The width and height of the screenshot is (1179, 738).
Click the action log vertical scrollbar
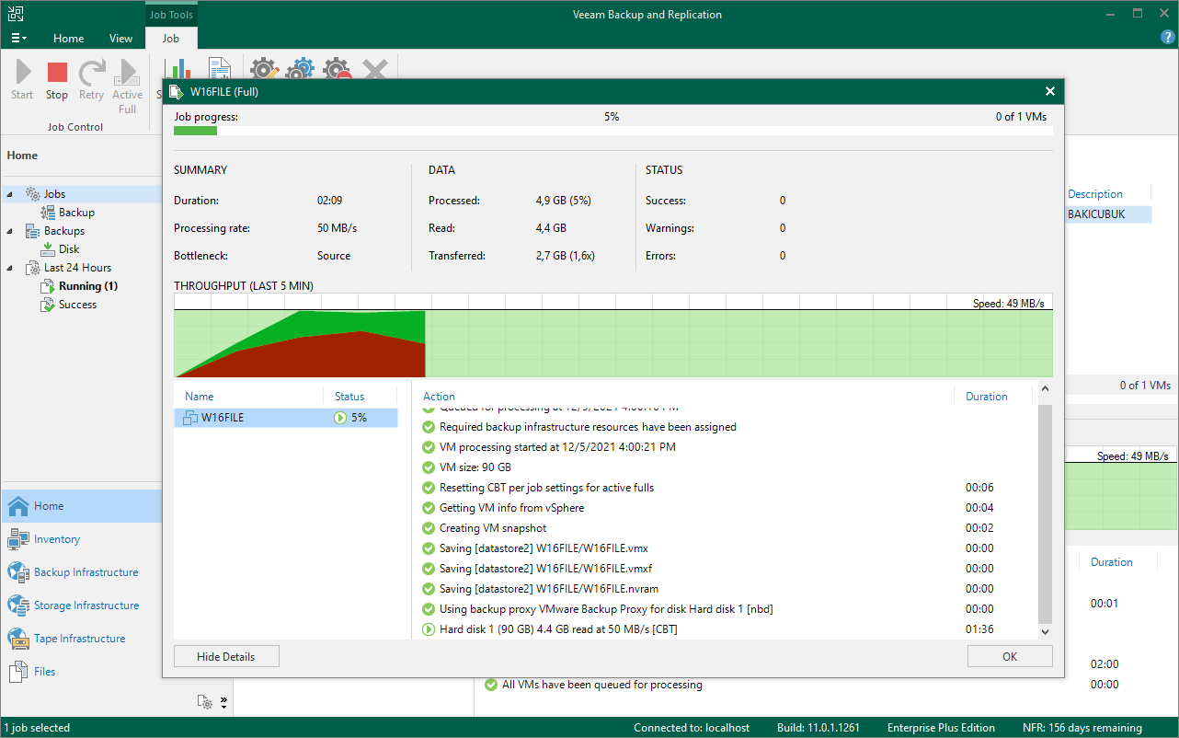pyautogui.click(x=1044, y=515)
